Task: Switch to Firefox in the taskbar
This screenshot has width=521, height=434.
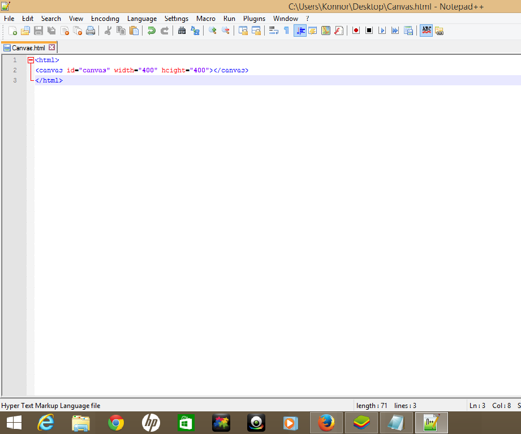Action: click(326, 423)
